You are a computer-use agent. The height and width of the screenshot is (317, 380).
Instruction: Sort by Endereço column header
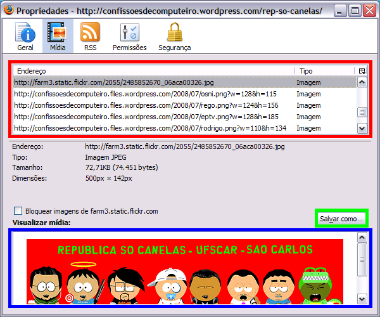click(154, 71)
